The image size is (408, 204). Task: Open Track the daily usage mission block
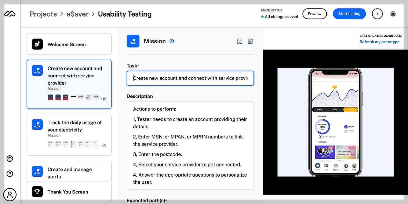click(69, 135)
